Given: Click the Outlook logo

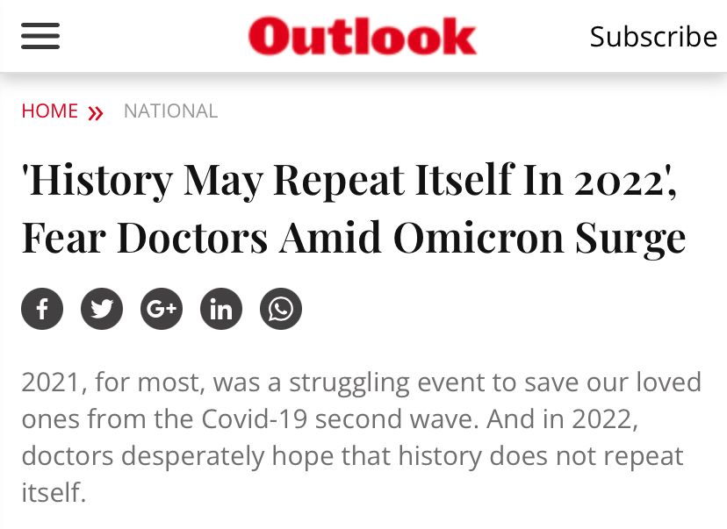Looking at the screenshot, I should [362, 36].
